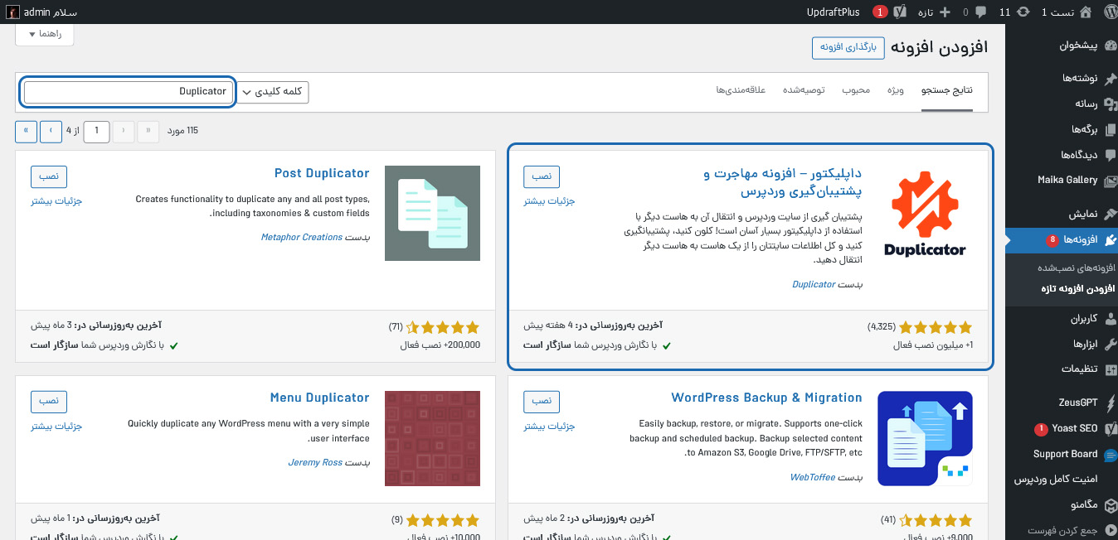Open the Yoast icon in admin bar
This screenshot has height=540, width=1118.
[x=902, y=12]
